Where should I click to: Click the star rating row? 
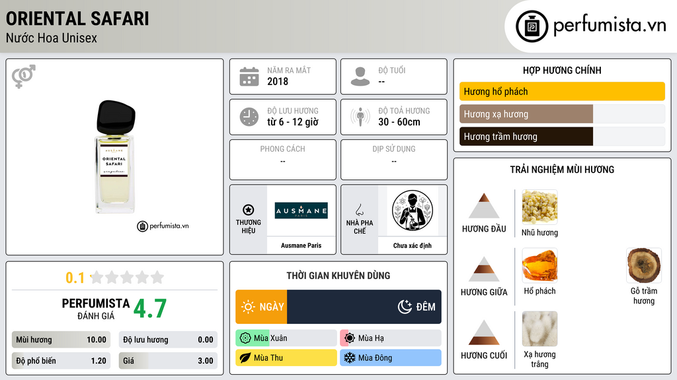(127, 278)
